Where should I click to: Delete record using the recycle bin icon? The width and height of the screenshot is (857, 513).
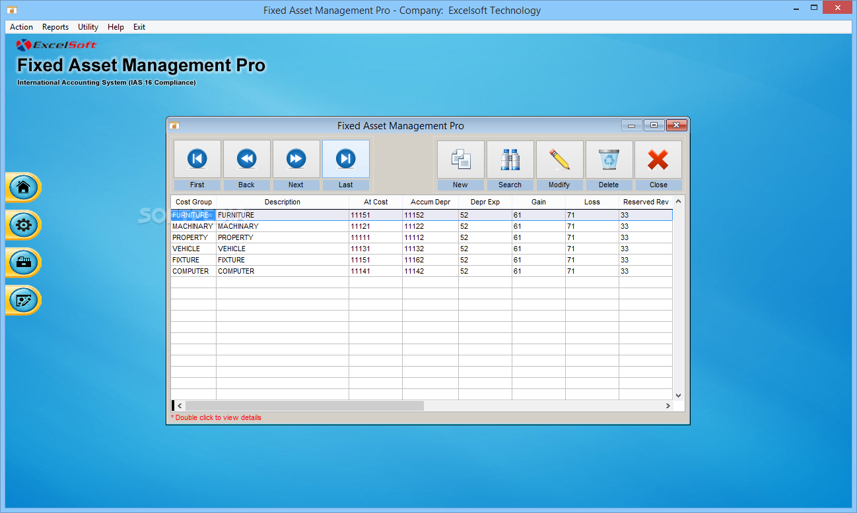[x=609, y=159]
